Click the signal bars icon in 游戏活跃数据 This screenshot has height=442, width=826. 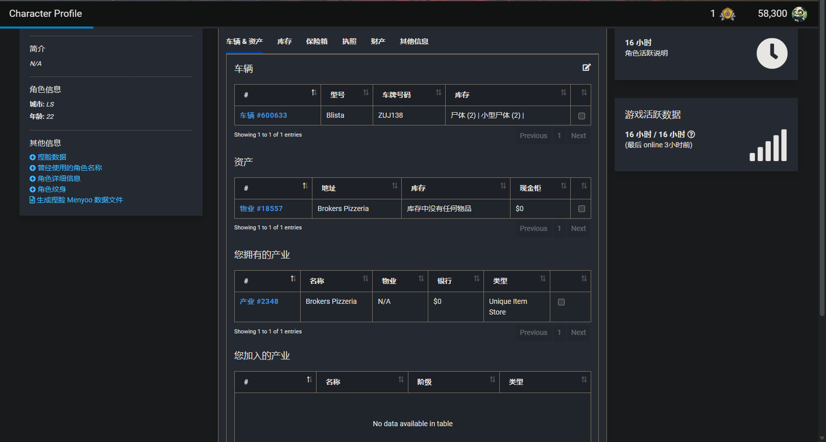pyautogui.click(x=768, y=145)
